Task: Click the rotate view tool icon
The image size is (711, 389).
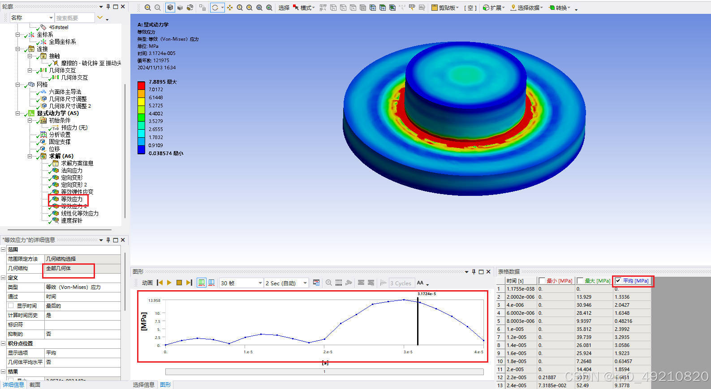Action: coord(215,8)
